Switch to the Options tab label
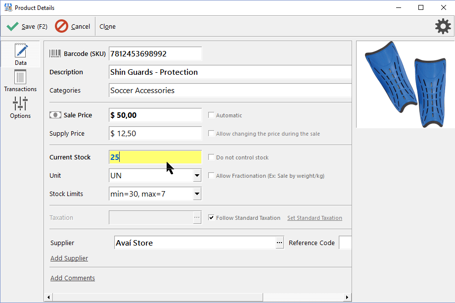 [x=20, y=116]
